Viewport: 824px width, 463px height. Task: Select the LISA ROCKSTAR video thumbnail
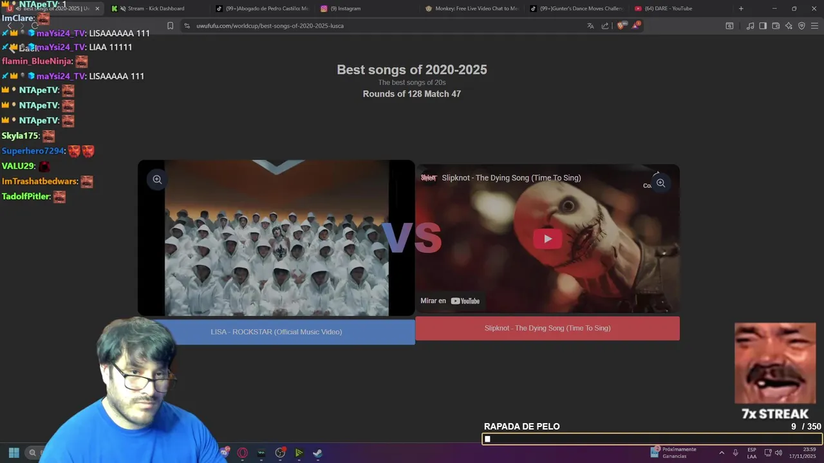pos(276,238)
